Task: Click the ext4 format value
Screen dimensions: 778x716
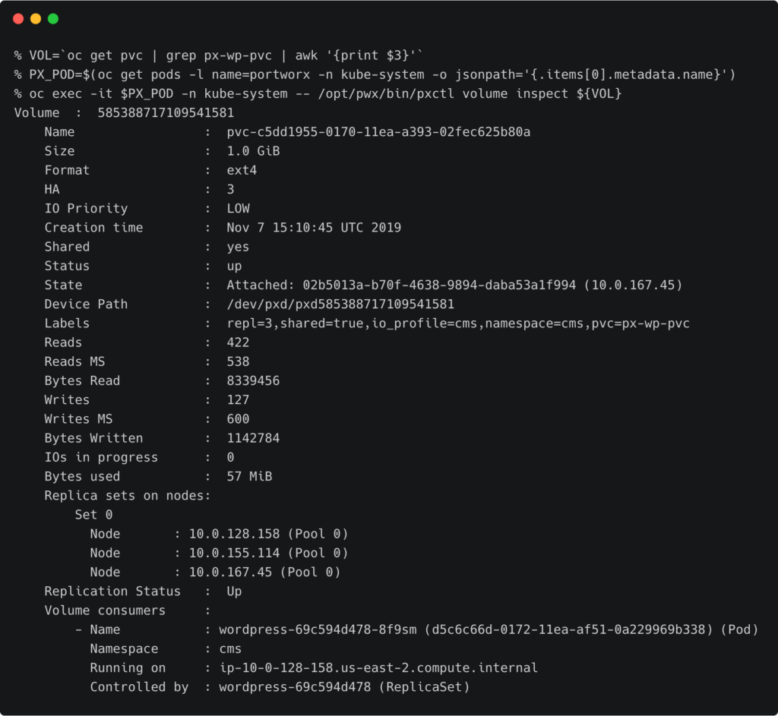Action: tap(242, 170)
